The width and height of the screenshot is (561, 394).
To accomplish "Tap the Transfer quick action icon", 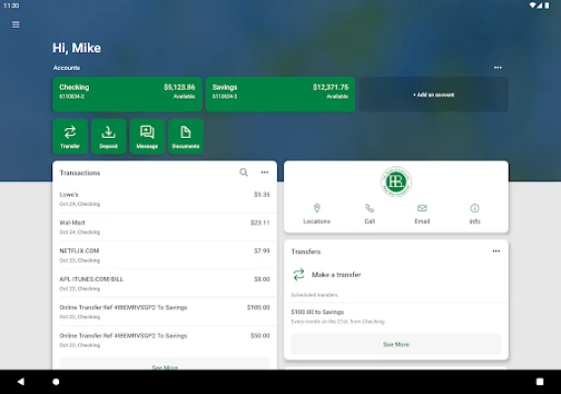I will click(70, 136).
